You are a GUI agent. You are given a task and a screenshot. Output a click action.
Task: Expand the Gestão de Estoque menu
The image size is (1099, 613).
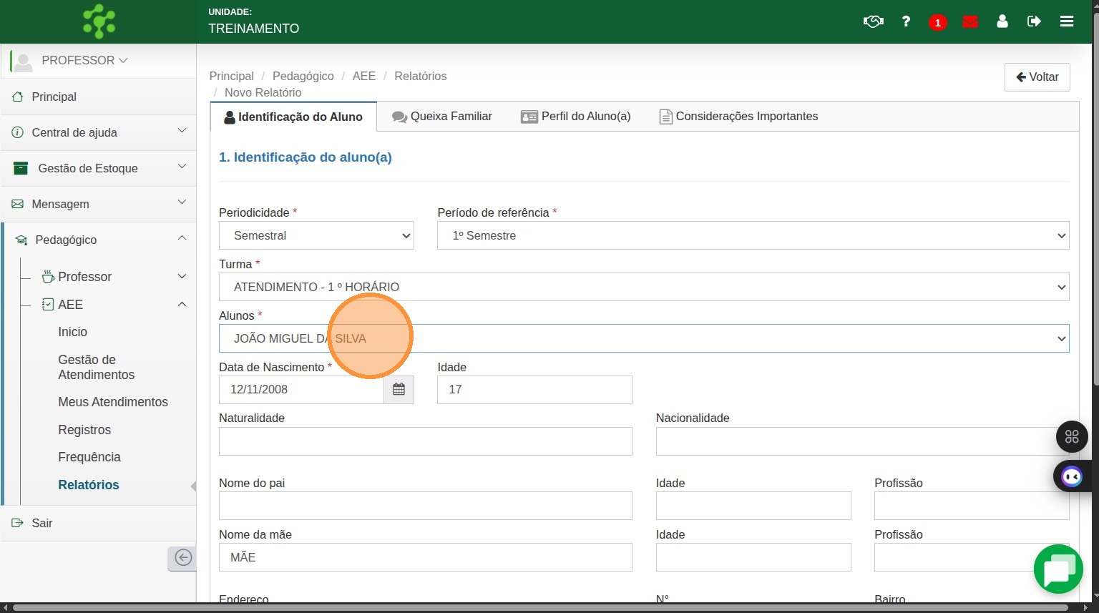click(x=99, y=168)
